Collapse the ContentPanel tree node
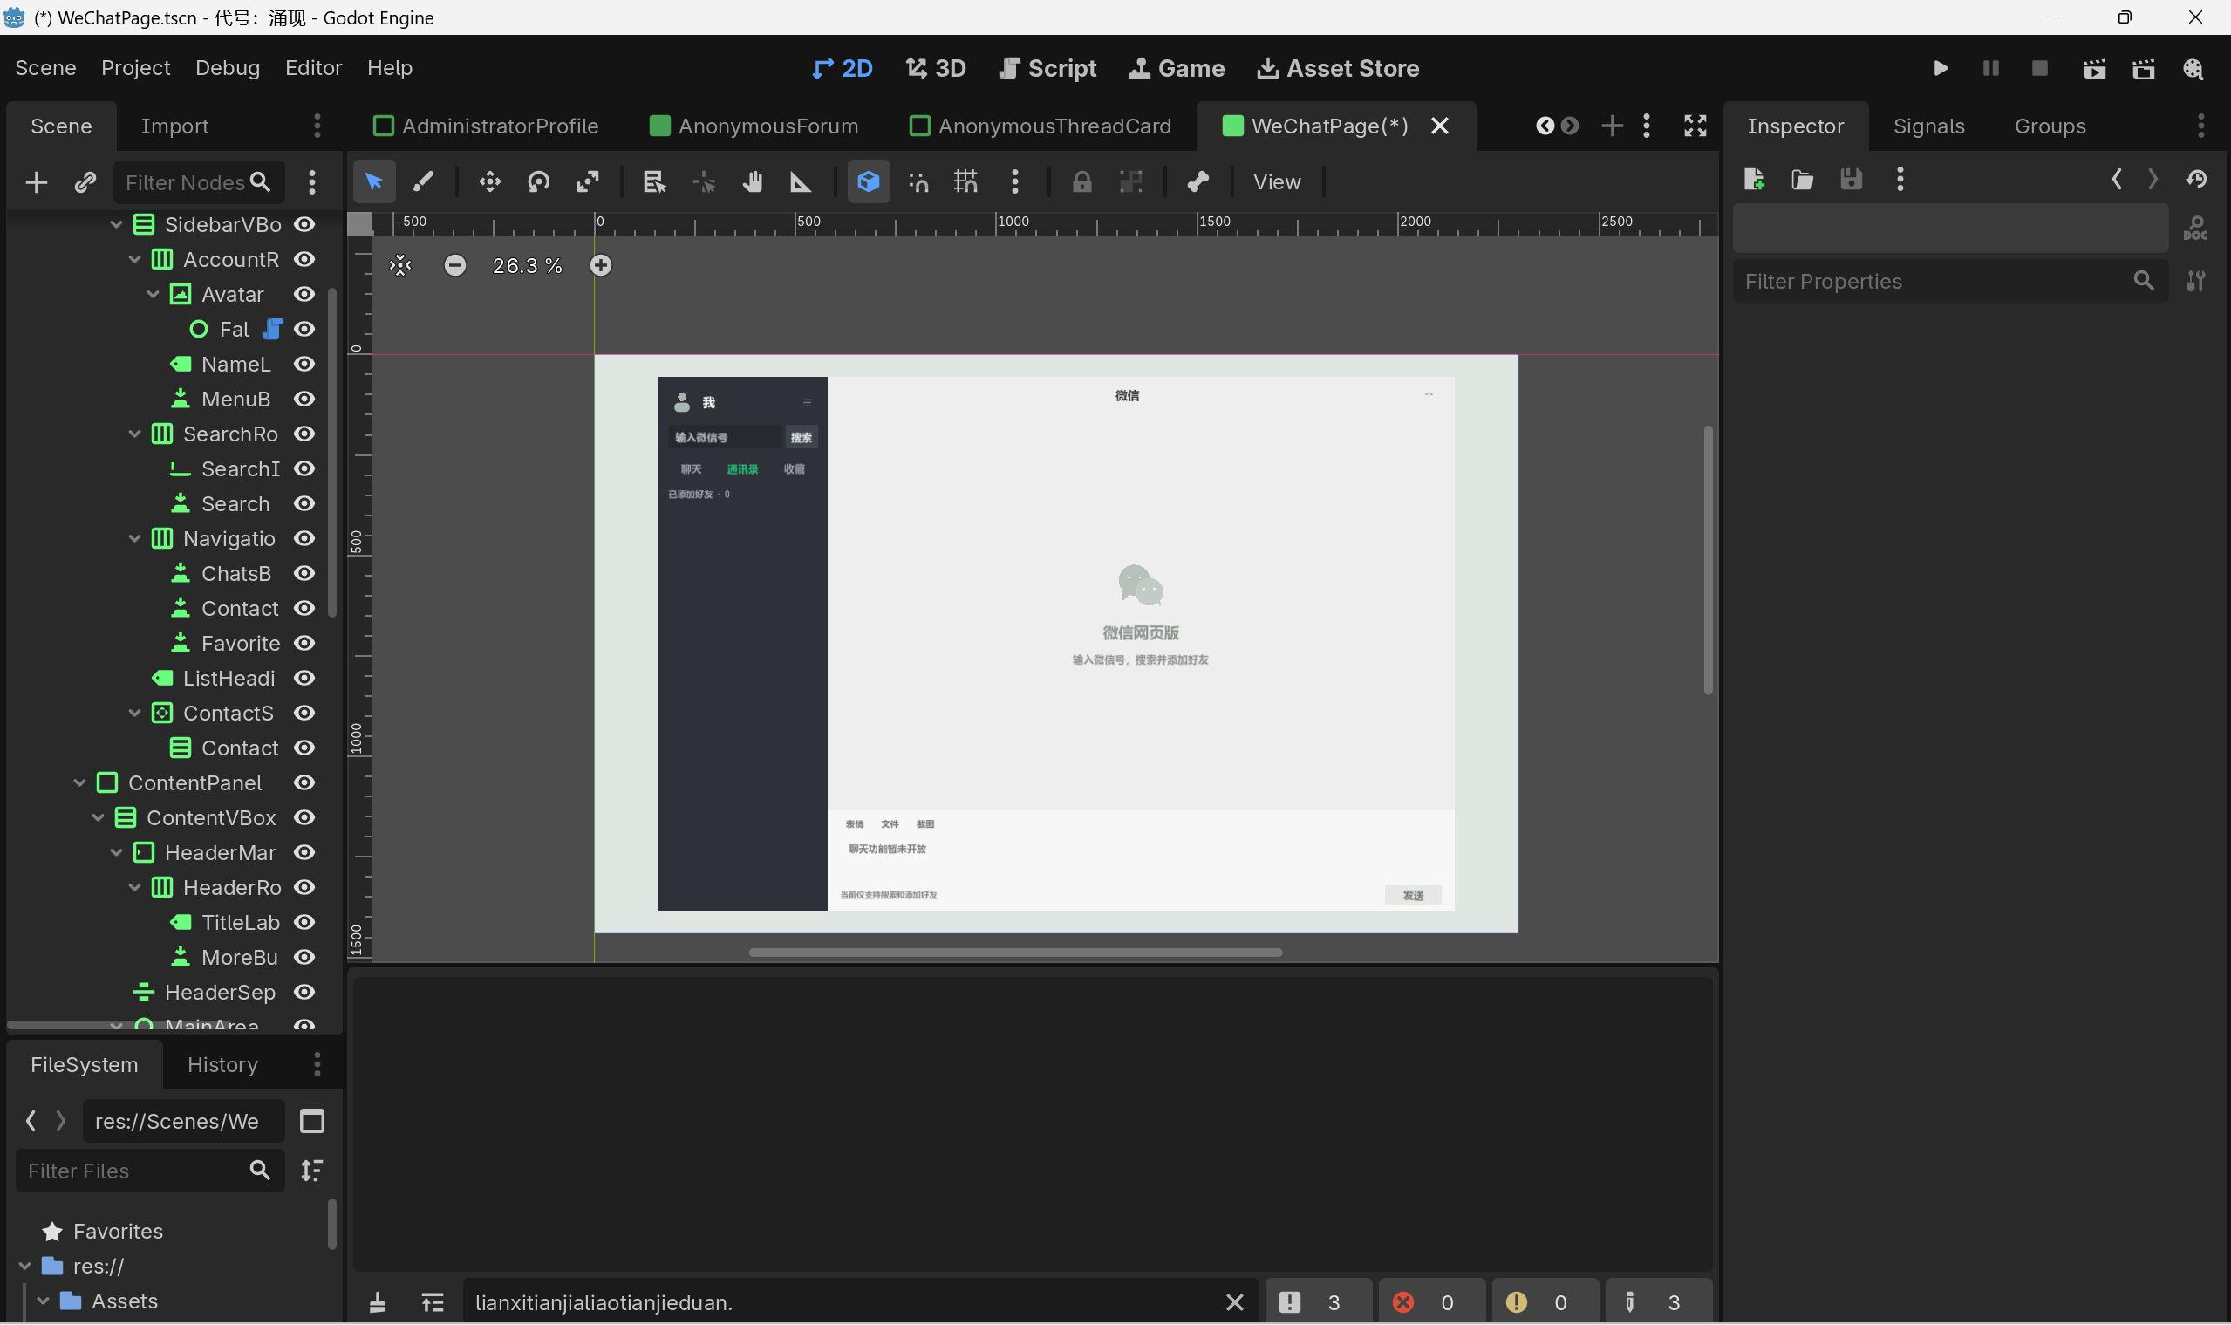 coord(79,782)
